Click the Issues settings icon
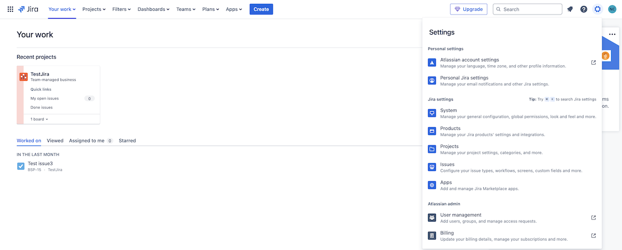The height and width of the screenshot is (250, 622). click(432, 167)
